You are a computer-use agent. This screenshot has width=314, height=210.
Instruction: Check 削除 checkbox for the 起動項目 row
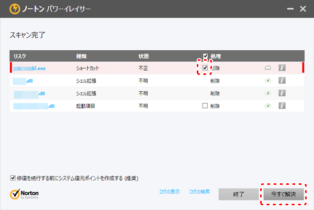[205, 106]
